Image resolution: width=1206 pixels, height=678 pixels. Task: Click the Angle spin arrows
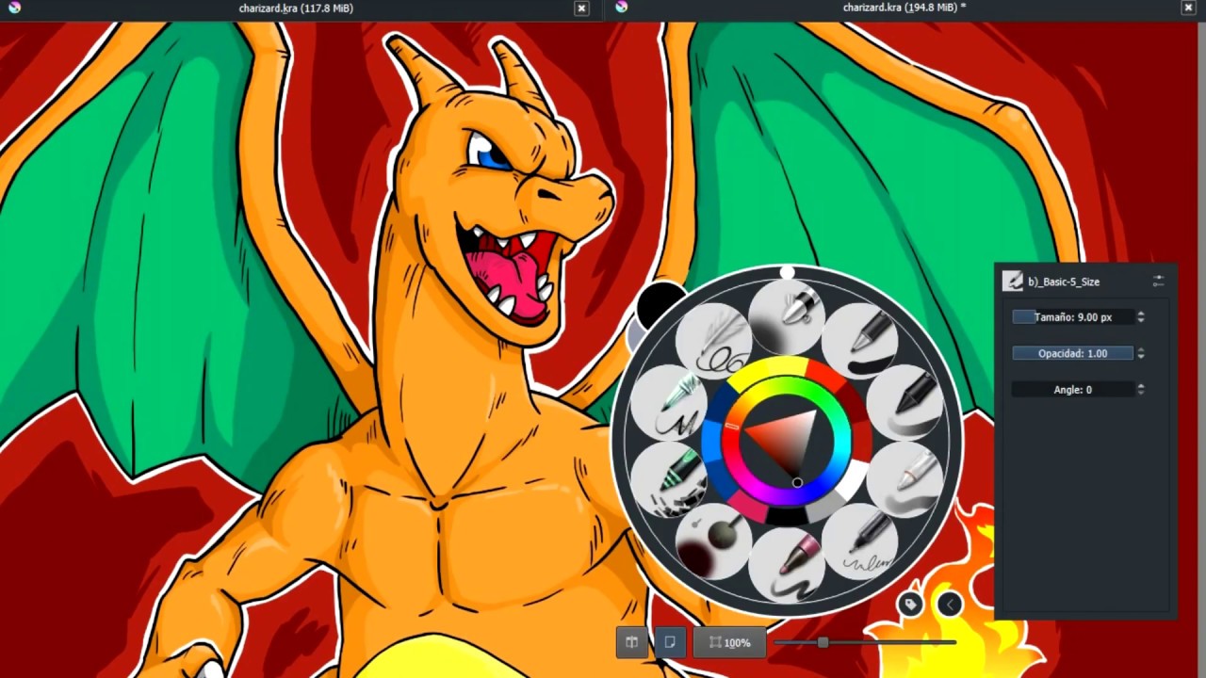coord(1141,389)
